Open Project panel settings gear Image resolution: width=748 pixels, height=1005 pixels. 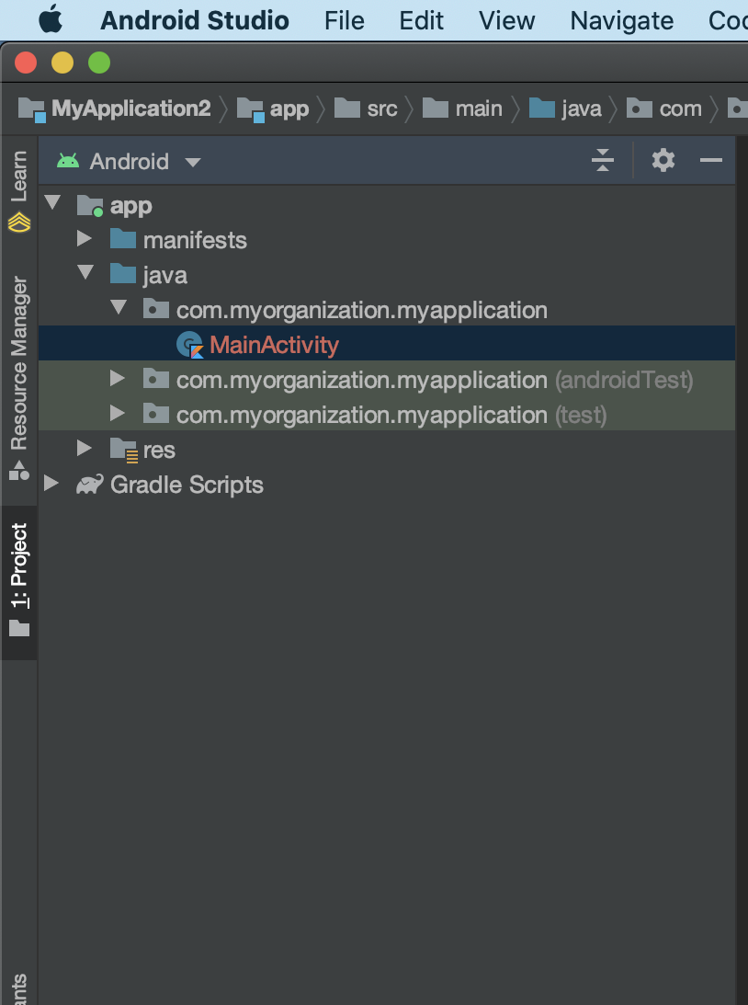(x=663, y=161)
